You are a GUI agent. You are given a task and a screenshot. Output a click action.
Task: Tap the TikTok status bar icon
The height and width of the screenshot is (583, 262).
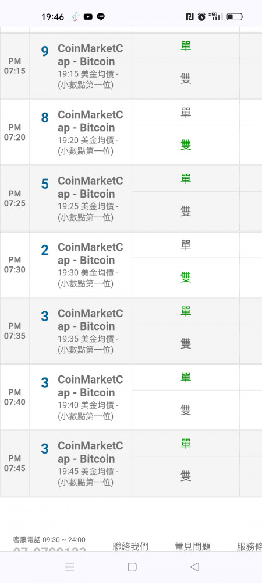click(75, 17)
